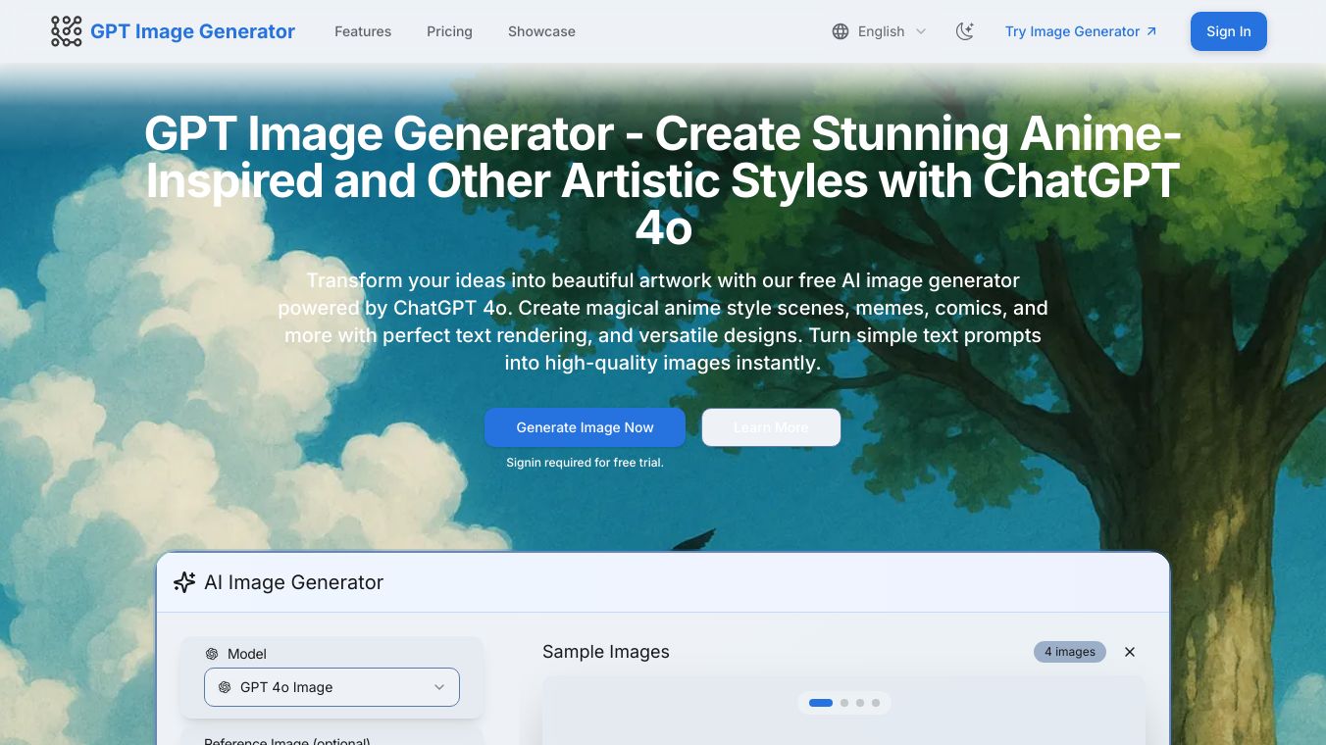Click the 4 images badge
Viewport: 1326px width, 745px height.
1069,651
